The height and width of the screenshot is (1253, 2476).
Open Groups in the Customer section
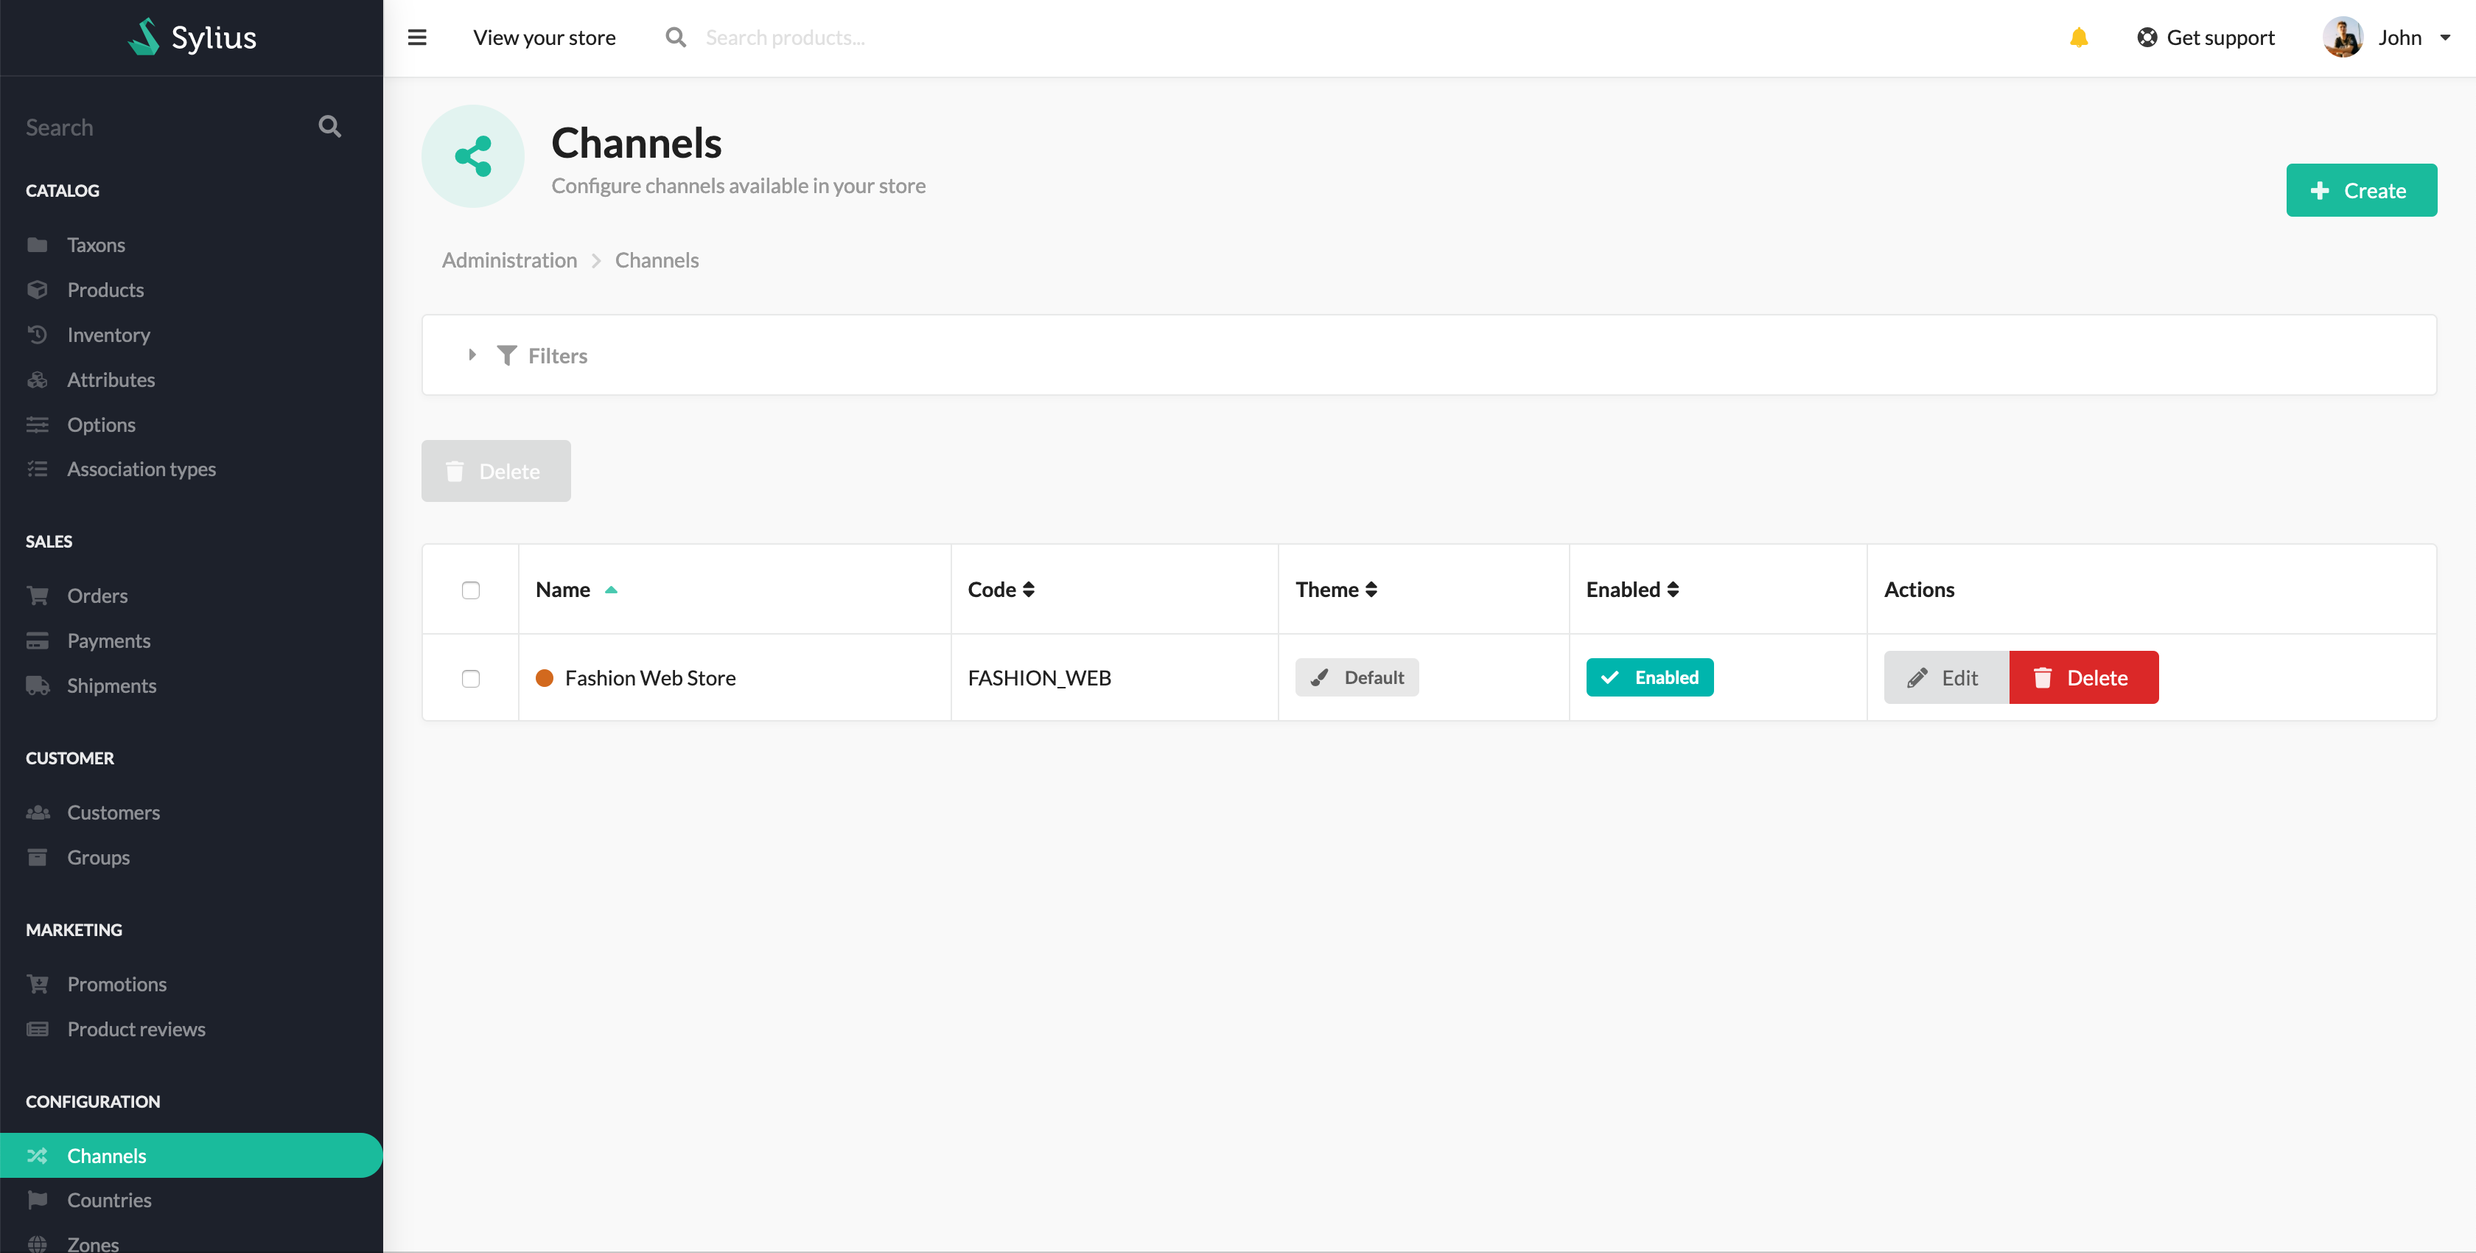click(192, 856)
